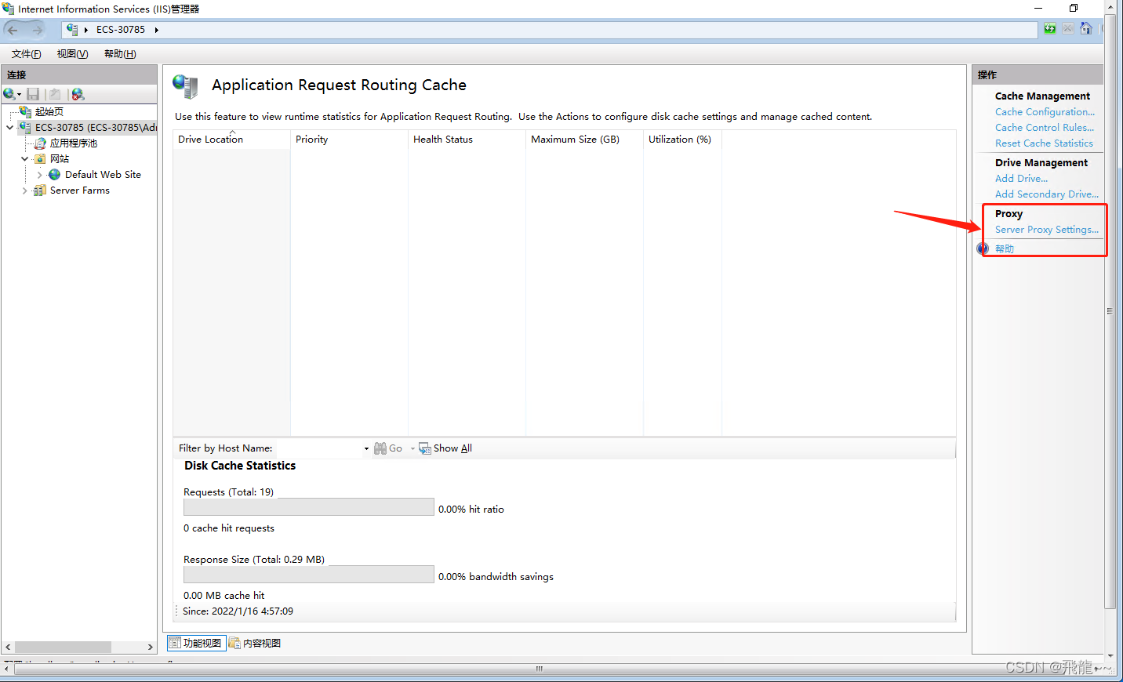Collapse the 网站 sites node
Image resolution: width=1123 pixels, height=682 pixels.
pos(24,158)
